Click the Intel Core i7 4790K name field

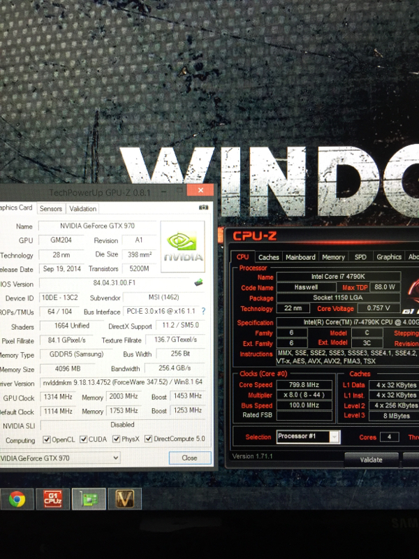[x=338, y=277]
